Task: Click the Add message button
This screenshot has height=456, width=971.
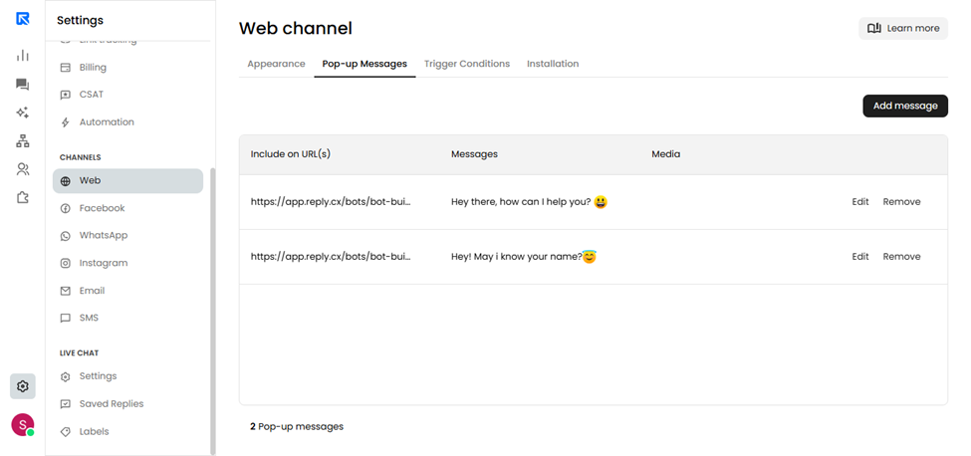Action: (905, 106)
